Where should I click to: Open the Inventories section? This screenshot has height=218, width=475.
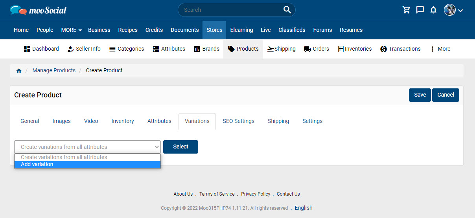tap(355, 49)
